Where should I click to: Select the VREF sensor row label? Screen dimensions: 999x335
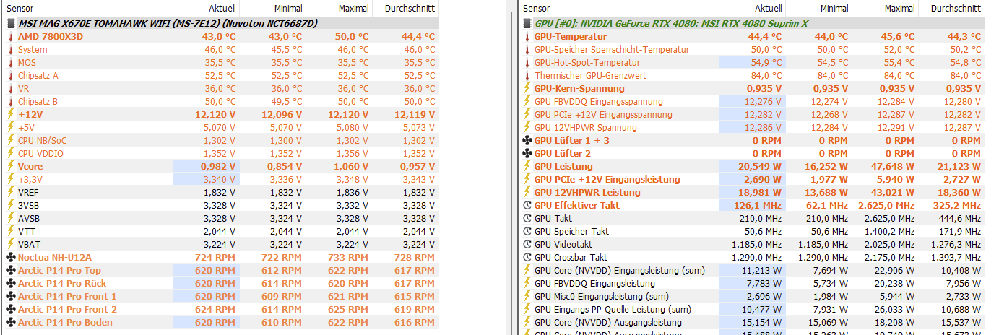click(29, 192)
